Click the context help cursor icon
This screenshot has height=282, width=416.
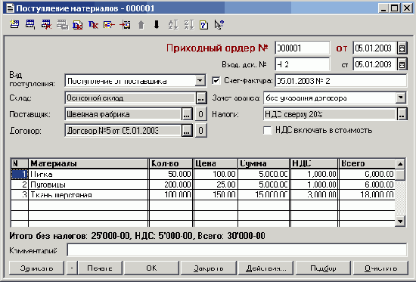219,25
